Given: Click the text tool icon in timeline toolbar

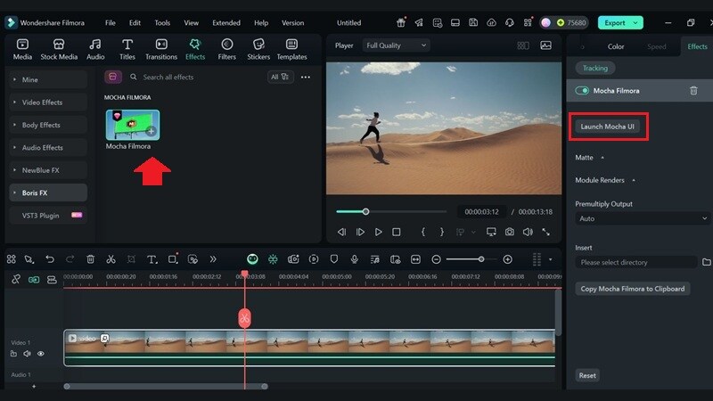Looking at the screenshot, I should (x=152, y=259).
